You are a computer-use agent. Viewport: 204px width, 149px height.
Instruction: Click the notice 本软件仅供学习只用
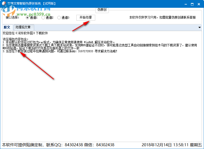(x=162, y=17)
